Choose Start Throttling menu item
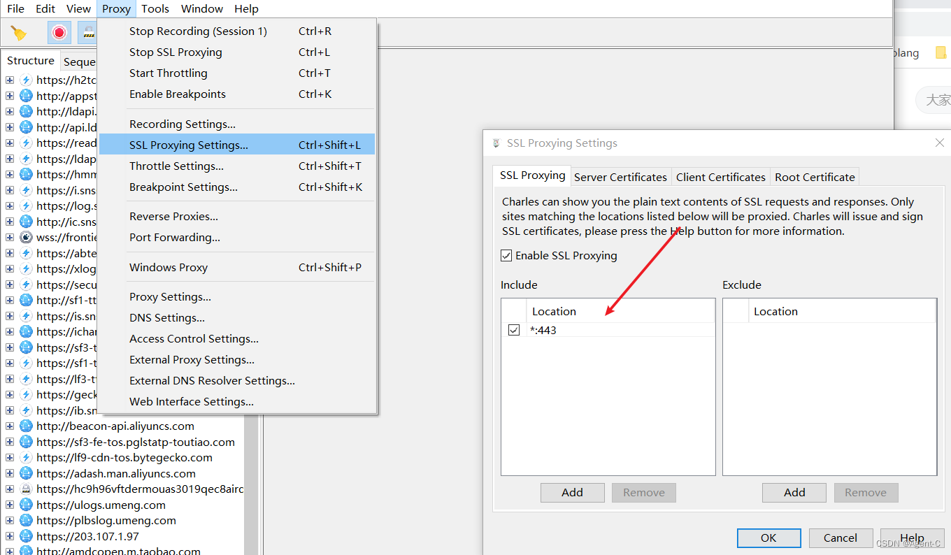The width and height of the screenshot is (951, 555). point(237,73)
